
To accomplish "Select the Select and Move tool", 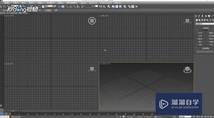I will (x=59, y=6).
